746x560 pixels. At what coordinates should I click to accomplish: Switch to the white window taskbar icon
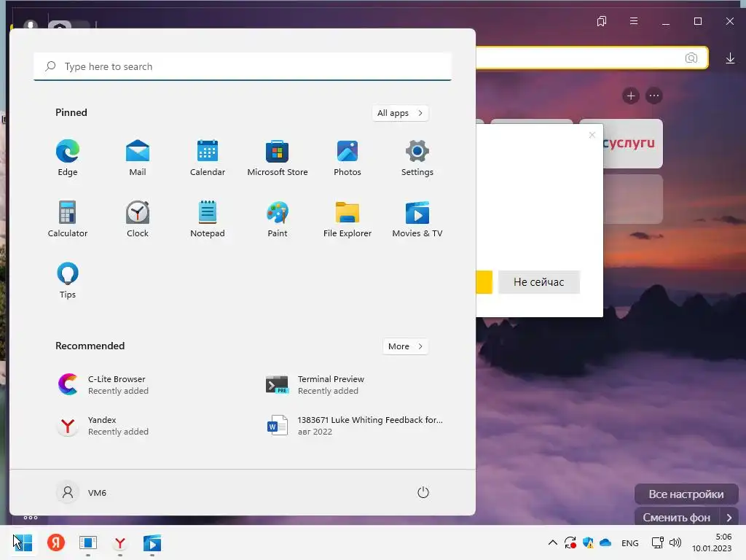pos(88,542)
